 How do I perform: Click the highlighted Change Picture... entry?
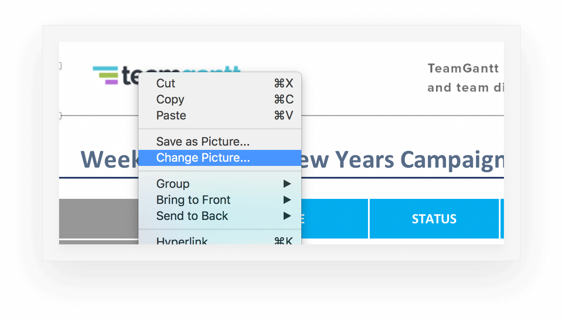[203, 158]
